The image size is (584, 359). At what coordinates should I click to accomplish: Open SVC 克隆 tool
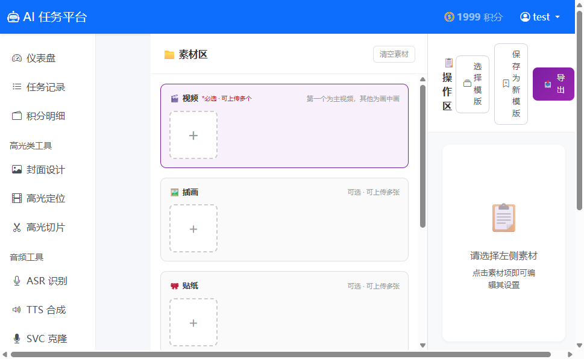[x=48, y=339]
